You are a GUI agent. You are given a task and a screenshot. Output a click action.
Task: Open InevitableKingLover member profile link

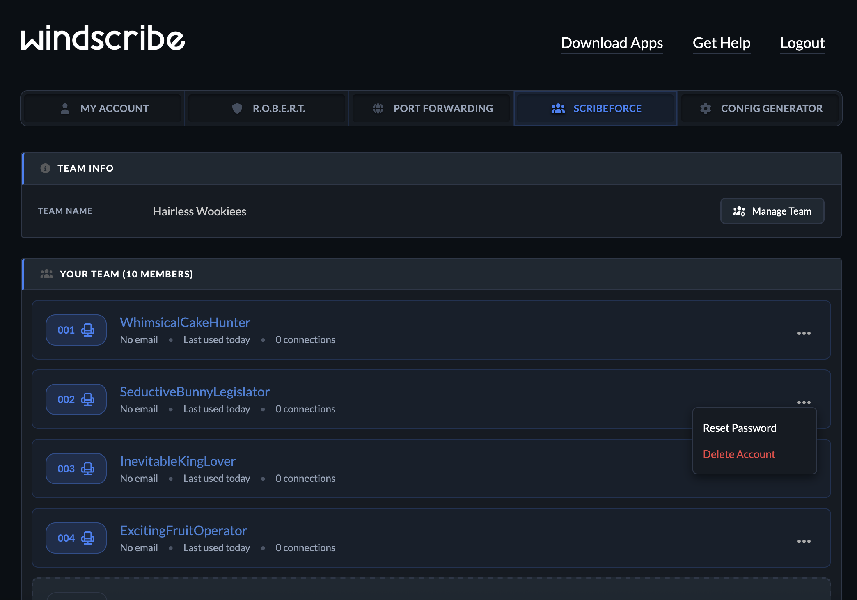coord(178,461)
